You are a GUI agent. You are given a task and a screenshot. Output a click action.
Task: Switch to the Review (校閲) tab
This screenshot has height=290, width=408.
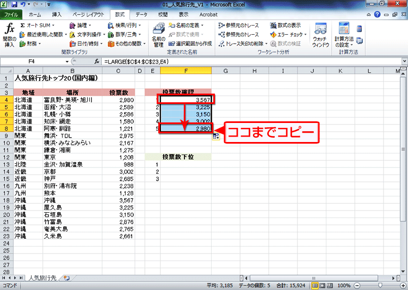(x=163, y=15)
